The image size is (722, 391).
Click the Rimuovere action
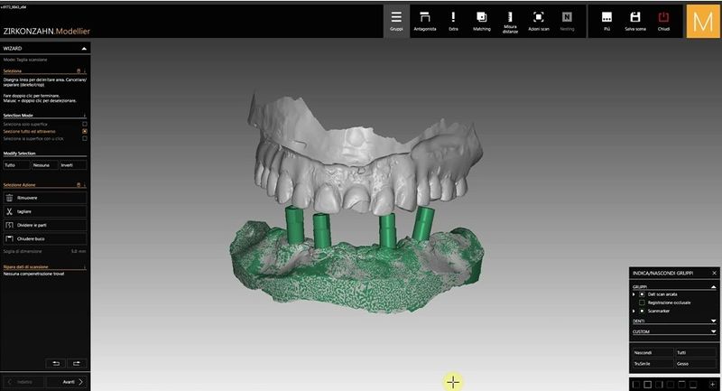click(45, 197)
